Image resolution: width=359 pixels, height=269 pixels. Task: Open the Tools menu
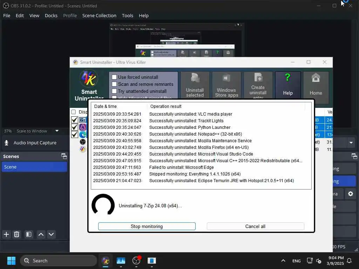[x=128, y=15]
